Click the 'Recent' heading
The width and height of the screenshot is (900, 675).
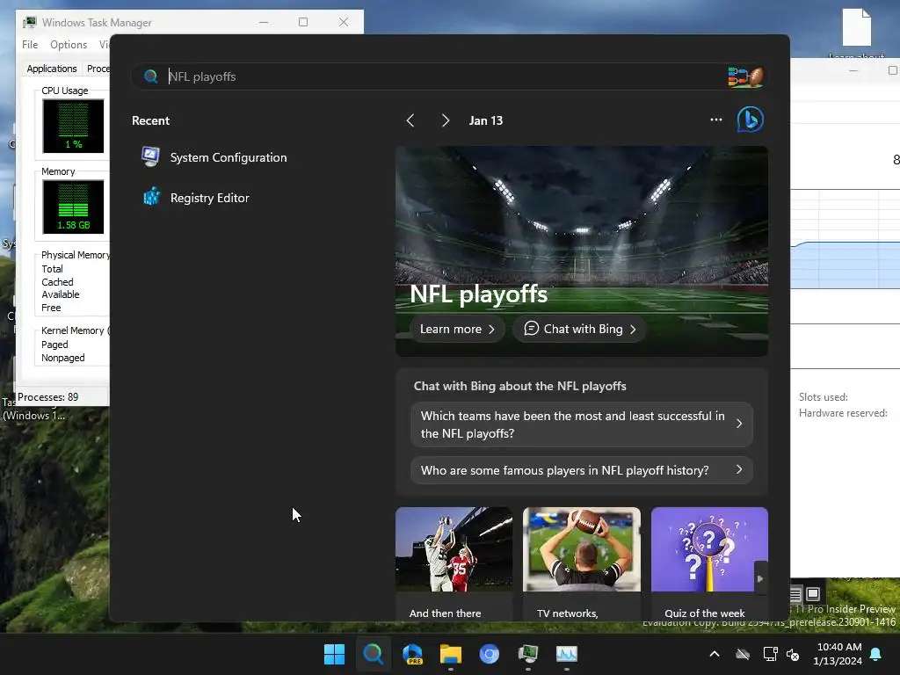[150, 120]
